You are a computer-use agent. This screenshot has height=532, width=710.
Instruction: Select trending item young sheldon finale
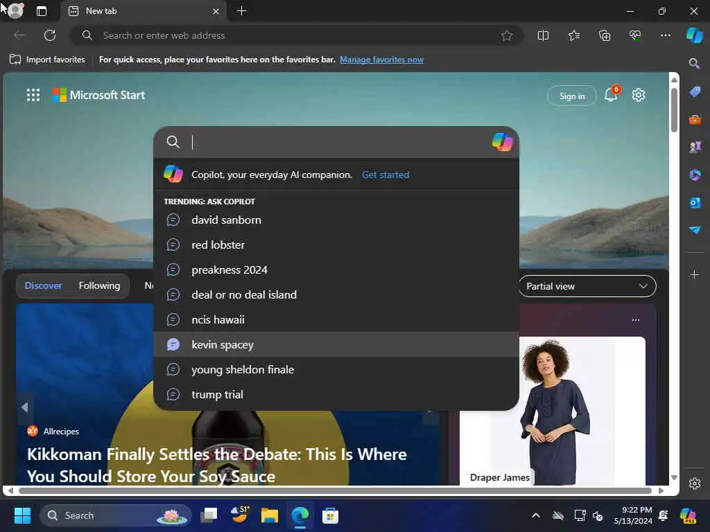tap(336, 370)
